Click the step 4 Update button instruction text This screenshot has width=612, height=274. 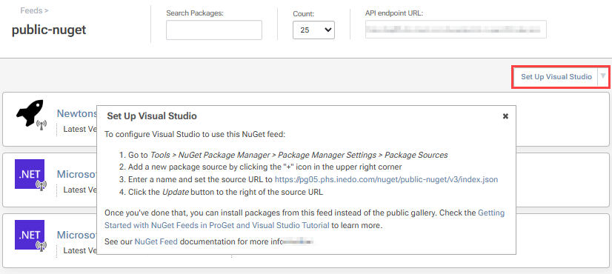pyautogui.click(x=225, y=192)
